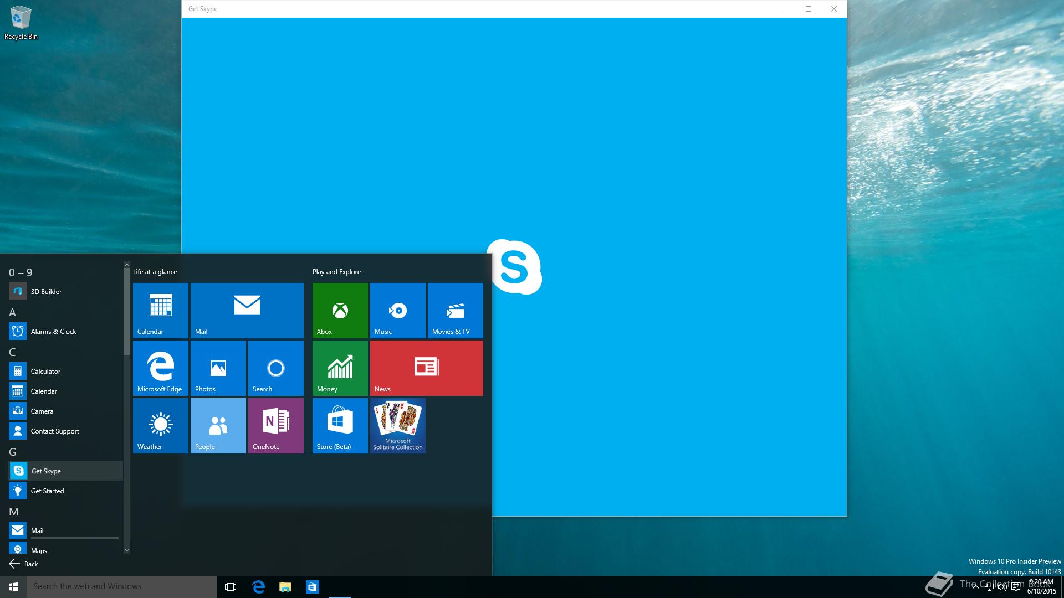
Task: Launch the Microsoft Edge tile
Action: tap(161, 368)
